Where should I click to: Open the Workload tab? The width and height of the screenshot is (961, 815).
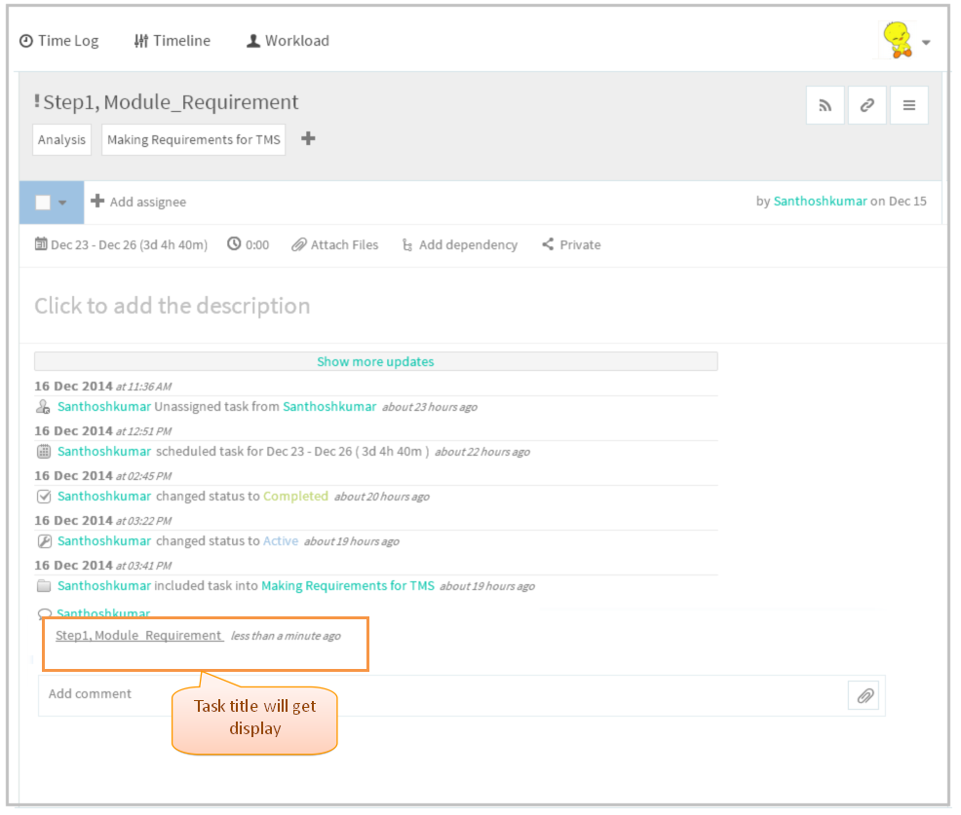click(288, 41)
